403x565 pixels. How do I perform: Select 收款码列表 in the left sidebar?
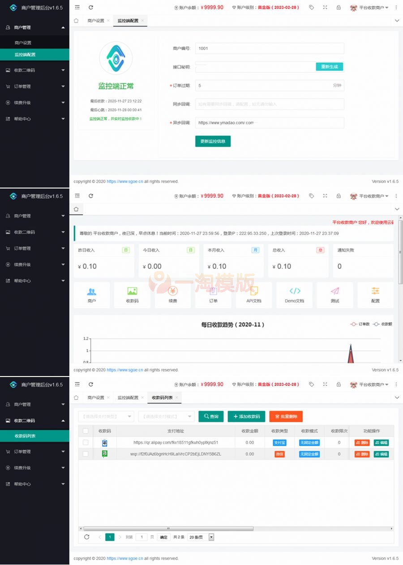tap(25, 436)
